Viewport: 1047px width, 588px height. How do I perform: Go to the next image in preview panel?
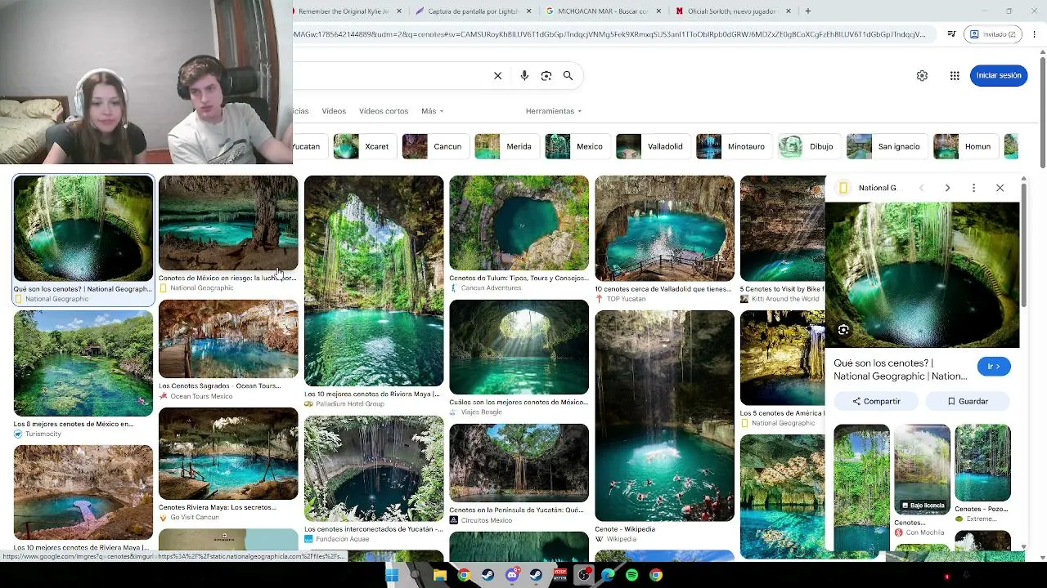(947, 188)
